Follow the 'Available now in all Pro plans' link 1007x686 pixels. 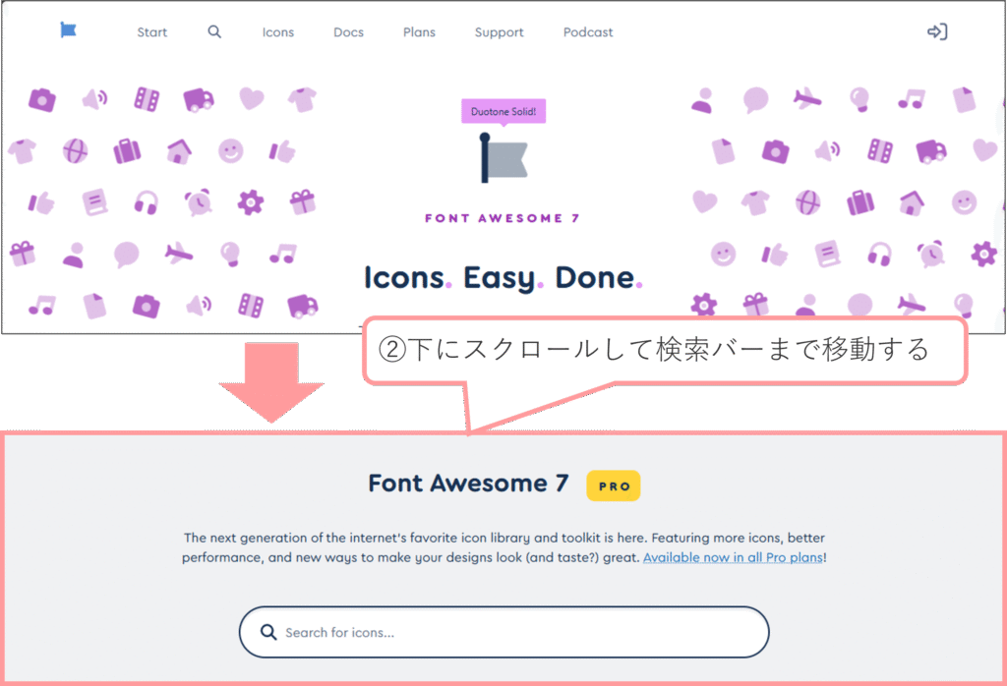(733, 557)
